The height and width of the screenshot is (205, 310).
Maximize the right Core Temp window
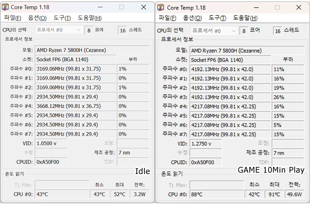277,8
